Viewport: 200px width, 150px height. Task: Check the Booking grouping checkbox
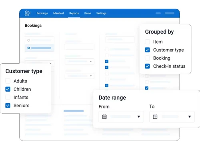point(147,58)
